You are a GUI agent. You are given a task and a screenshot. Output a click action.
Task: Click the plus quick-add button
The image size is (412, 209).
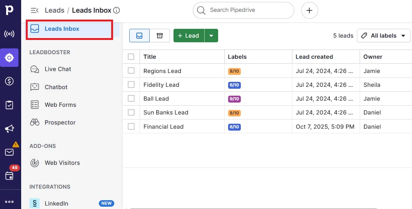click(310, 10)
